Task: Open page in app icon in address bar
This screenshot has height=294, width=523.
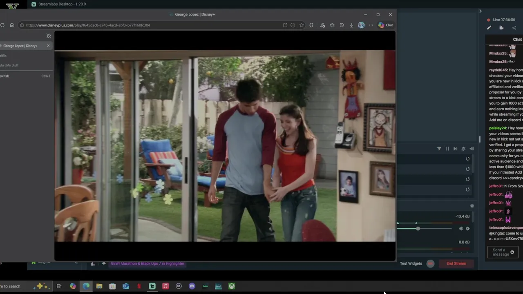Action: (285, 25)
